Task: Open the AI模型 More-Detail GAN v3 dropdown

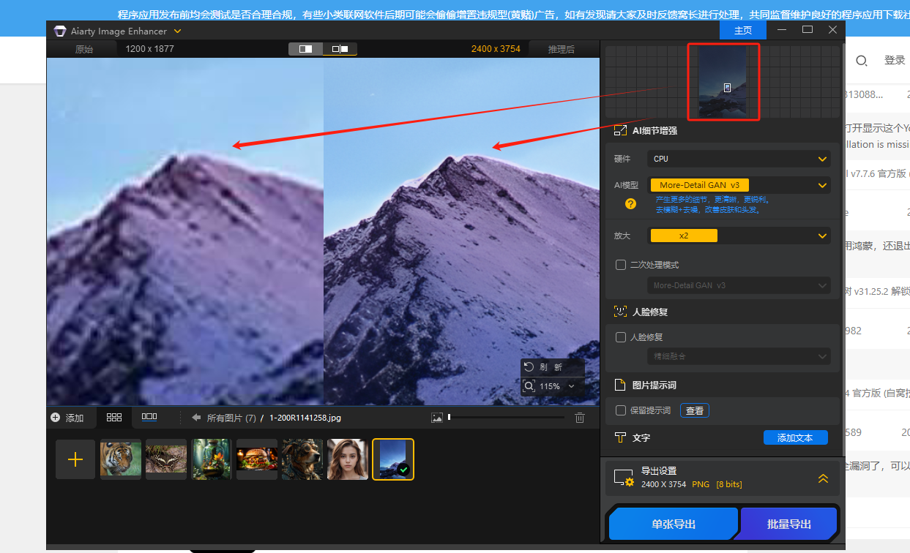Action: tap(739, 185)
